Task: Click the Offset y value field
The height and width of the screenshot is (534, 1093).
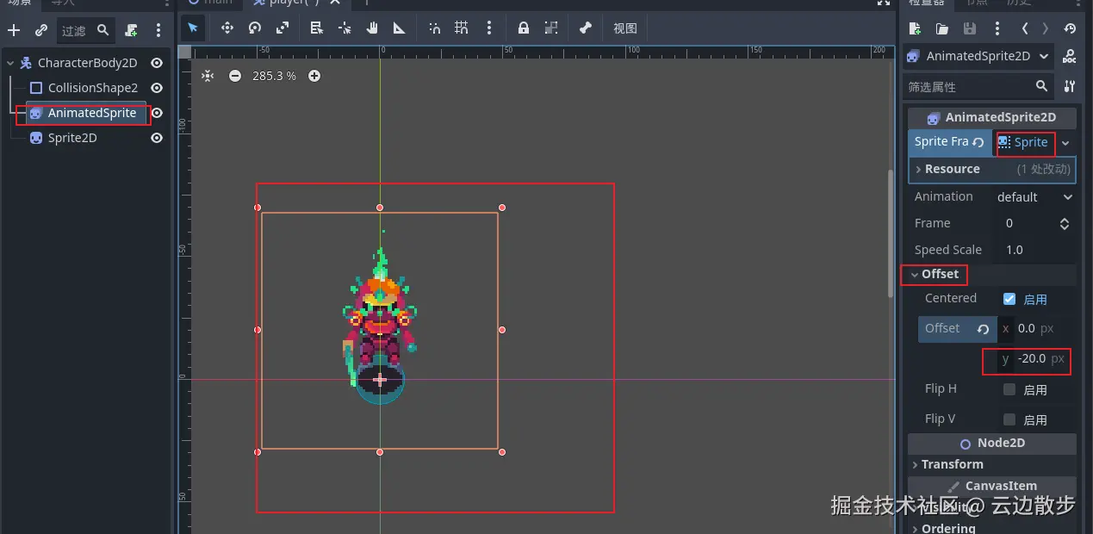Action: click(1037, 359)
